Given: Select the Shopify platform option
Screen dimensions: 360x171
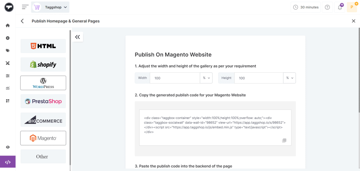Looking at the screenshot, I should tap(43, 65).
